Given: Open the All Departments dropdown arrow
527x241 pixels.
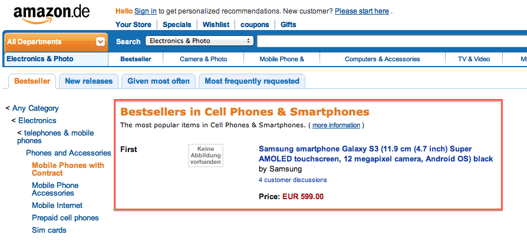Looking at the screenshot, I should click(100, 42).
